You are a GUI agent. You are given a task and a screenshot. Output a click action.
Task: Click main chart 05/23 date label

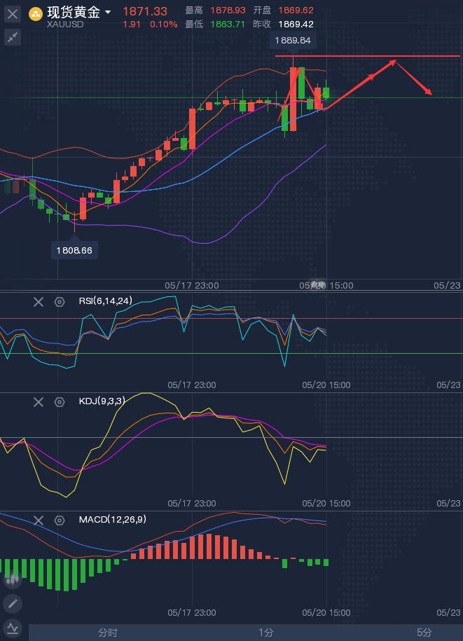click(447, 285)
